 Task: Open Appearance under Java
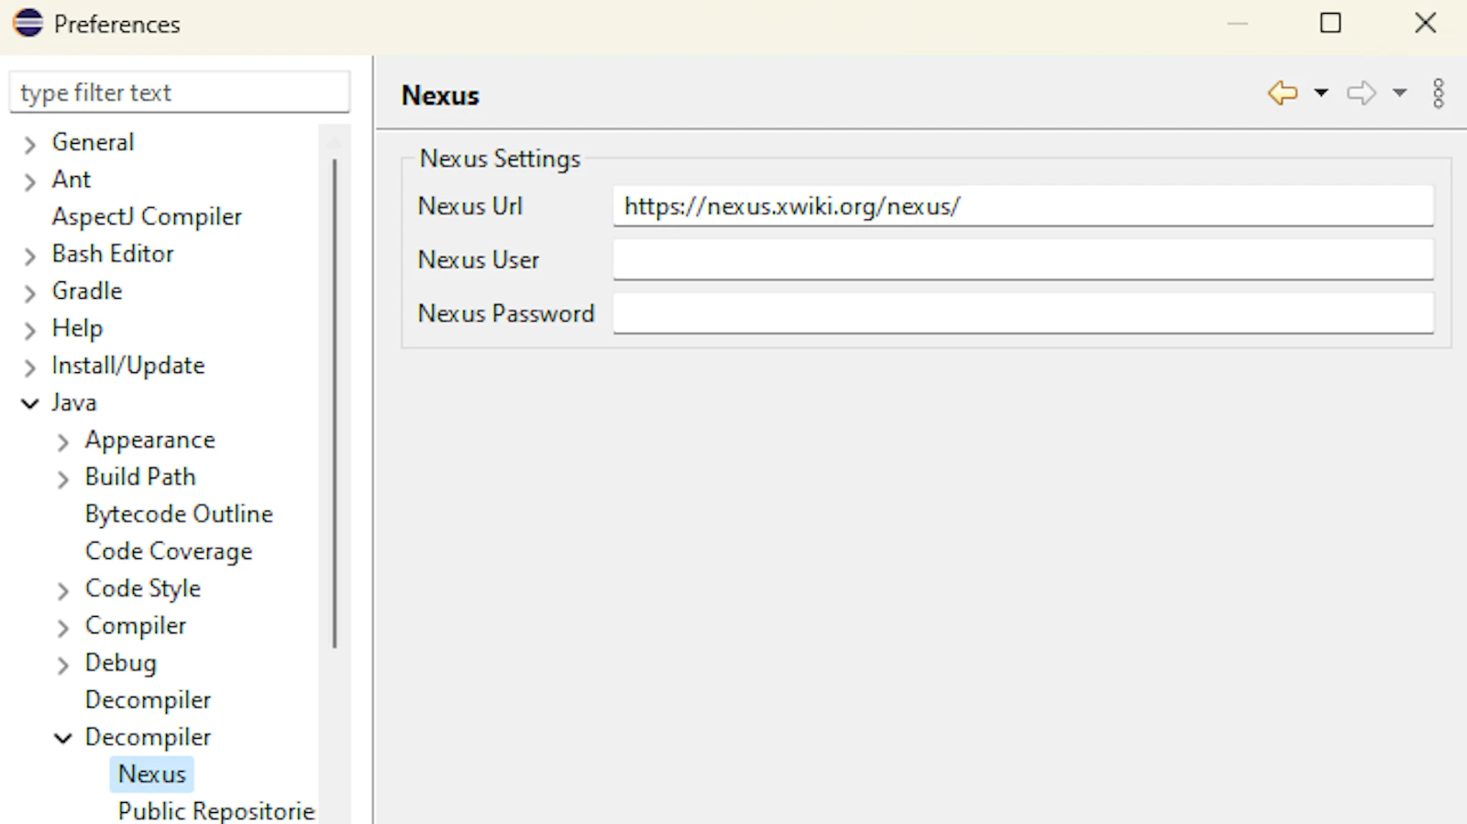[x=150, y=440]
